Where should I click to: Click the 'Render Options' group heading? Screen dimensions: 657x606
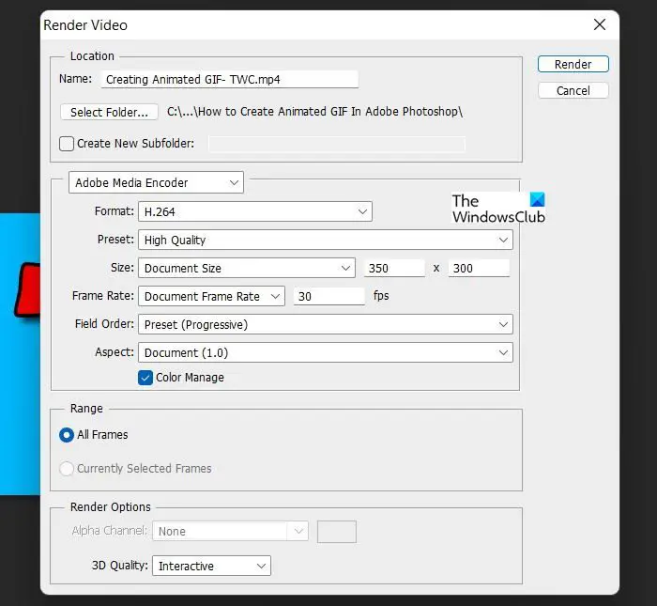[110, 507]
